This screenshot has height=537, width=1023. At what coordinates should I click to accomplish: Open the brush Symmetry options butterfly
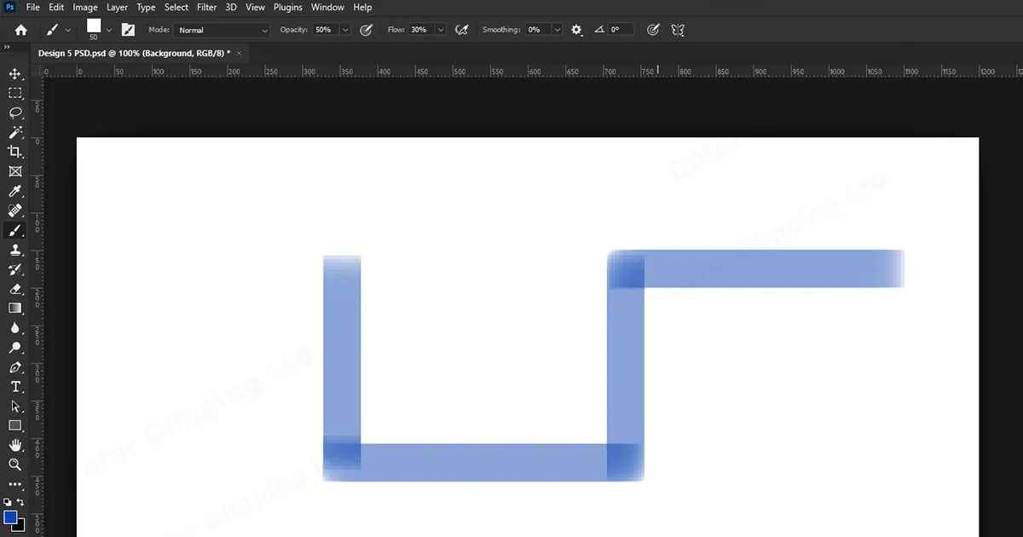pos(677,29)
